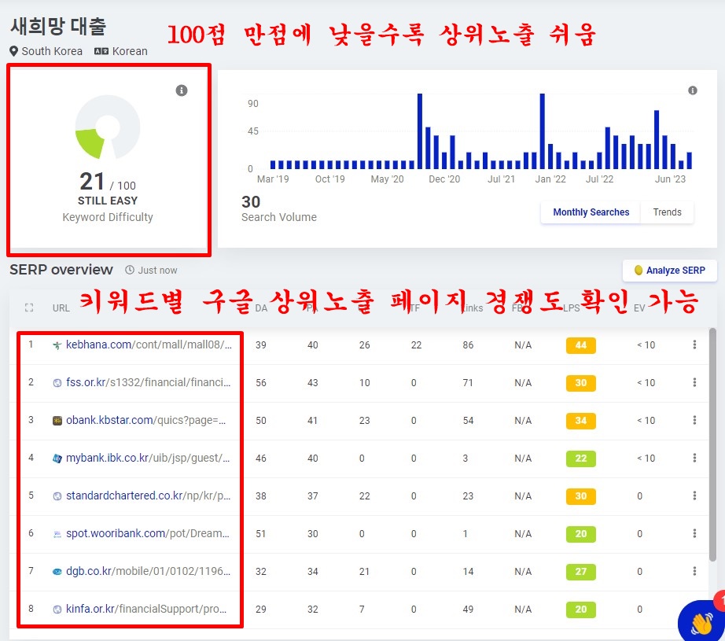The height and width of the screenshot is (641, 725).
Task: Click the Analyze SERP button
Action: tap(669, 271)
